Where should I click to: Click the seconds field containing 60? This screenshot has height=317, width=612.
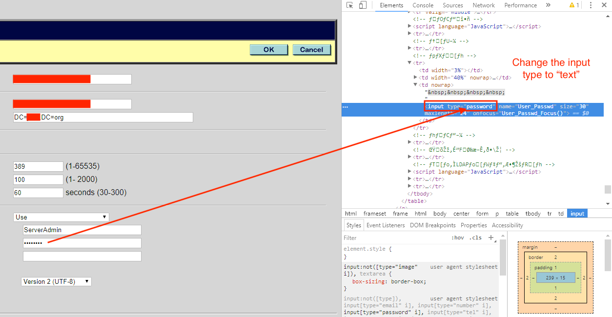point(38,193)
